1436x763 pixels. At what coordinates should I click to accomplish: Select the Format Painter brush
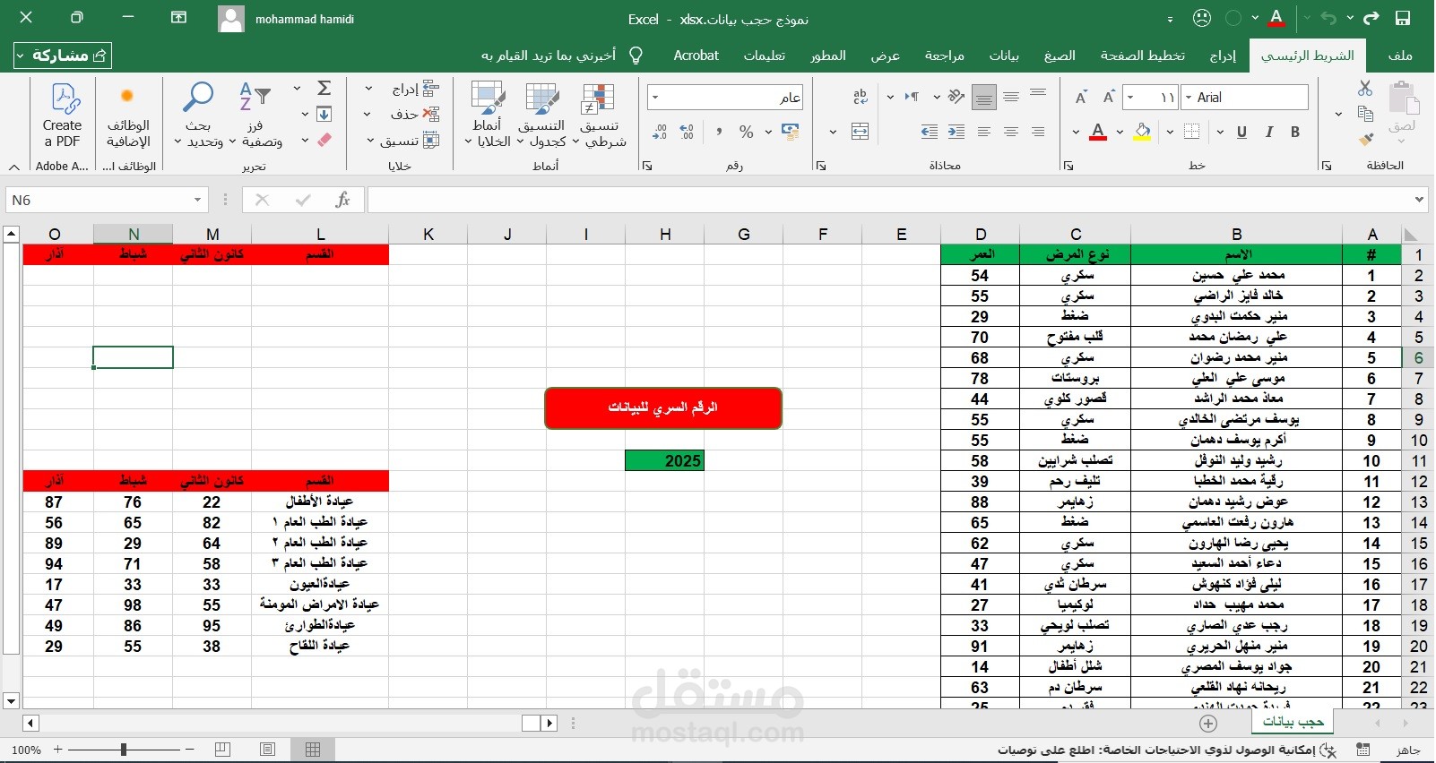[1365, 138]
